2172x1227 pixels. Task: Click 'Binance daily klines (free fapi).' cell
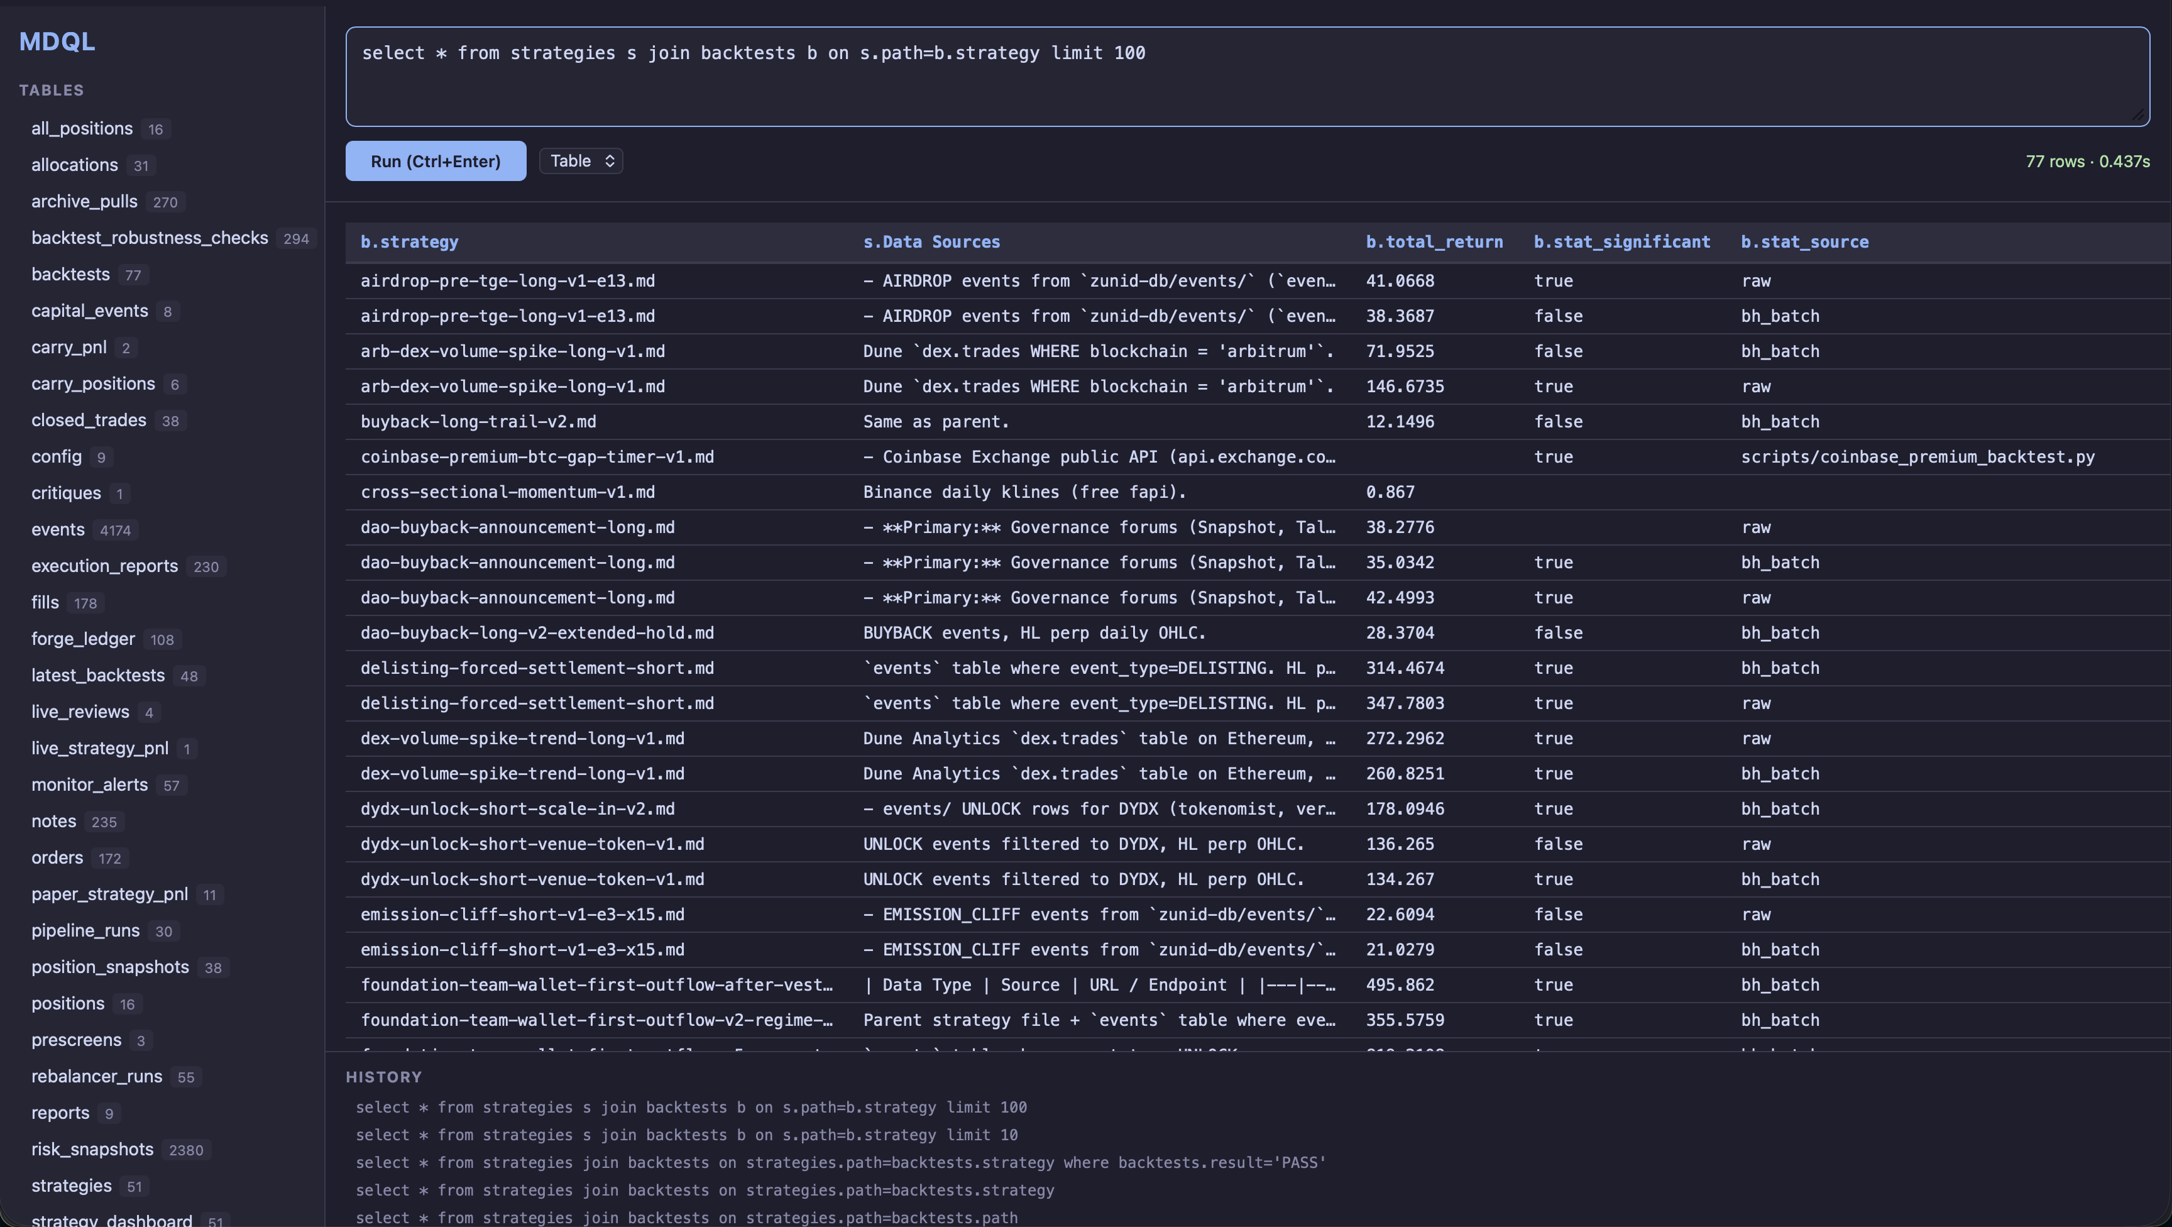click(x=1024, y=492)
